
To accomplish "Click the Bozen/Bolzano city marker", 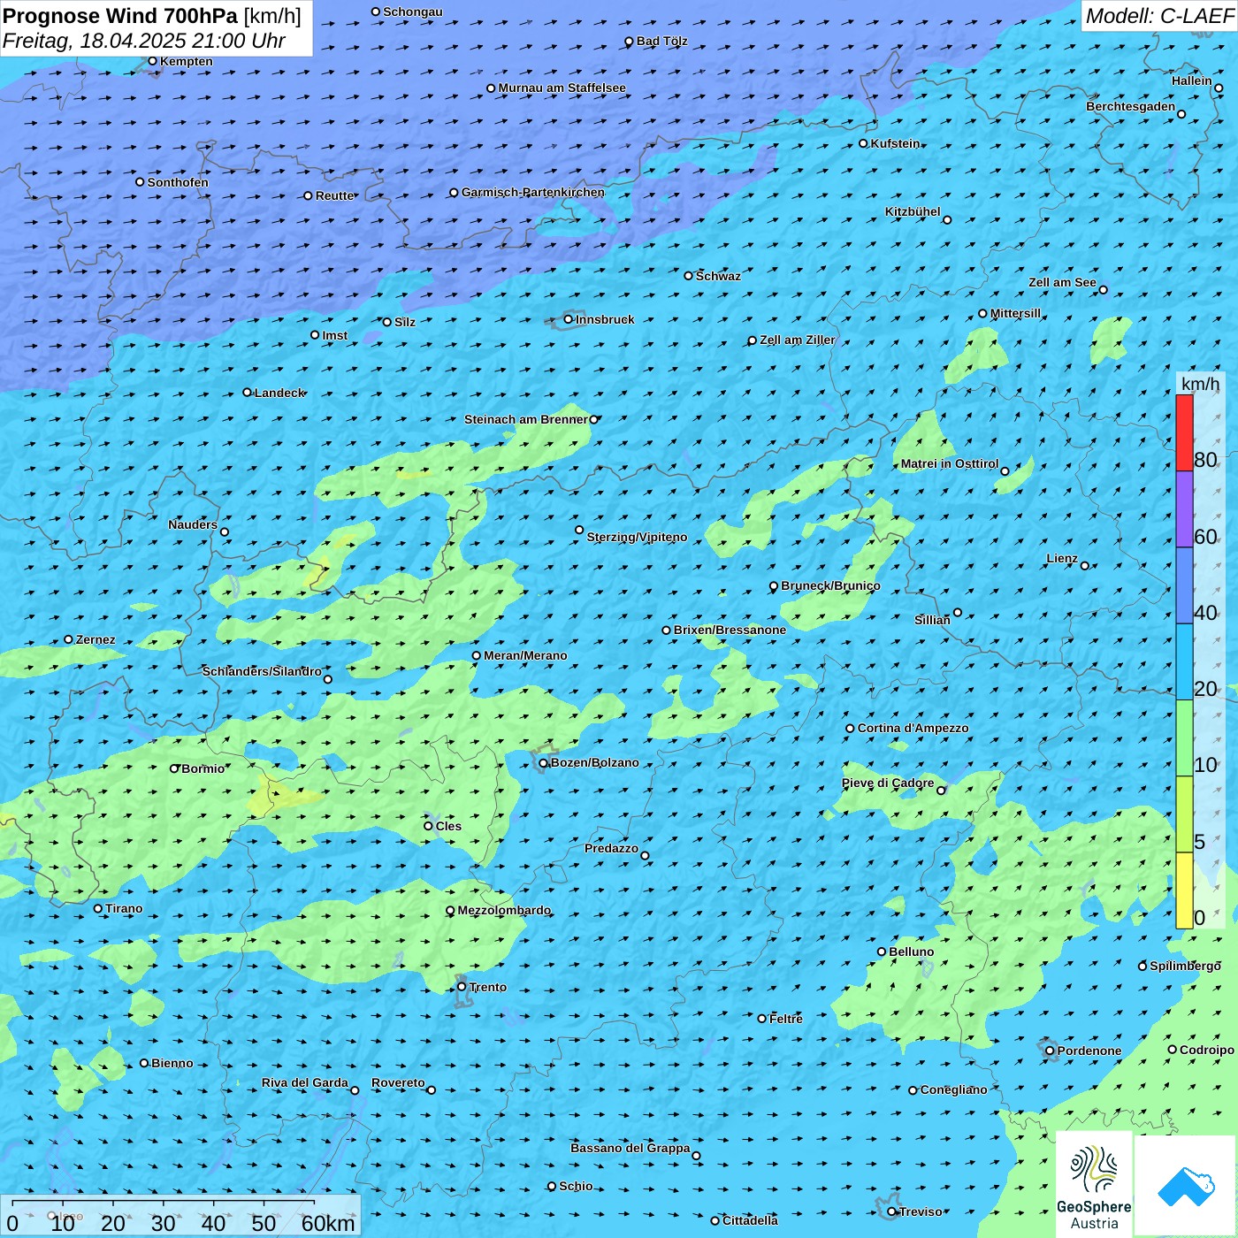I will (x=543, y=763).
